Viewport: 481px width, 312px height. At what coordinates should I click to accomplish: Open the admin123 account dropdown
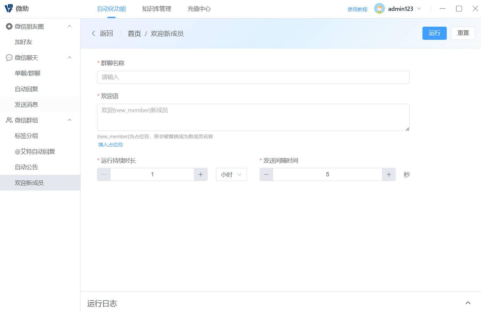(419, 9)
